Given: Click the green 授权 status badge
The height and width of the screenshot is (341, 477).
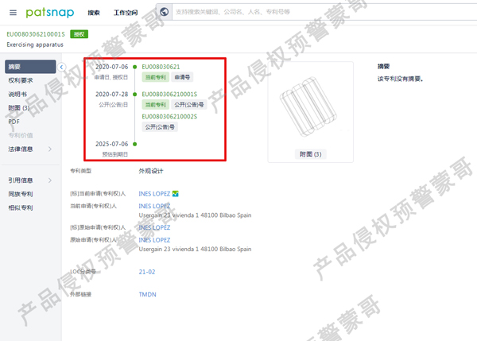Looking at the screenshot, I should click(x=79, y=34).
